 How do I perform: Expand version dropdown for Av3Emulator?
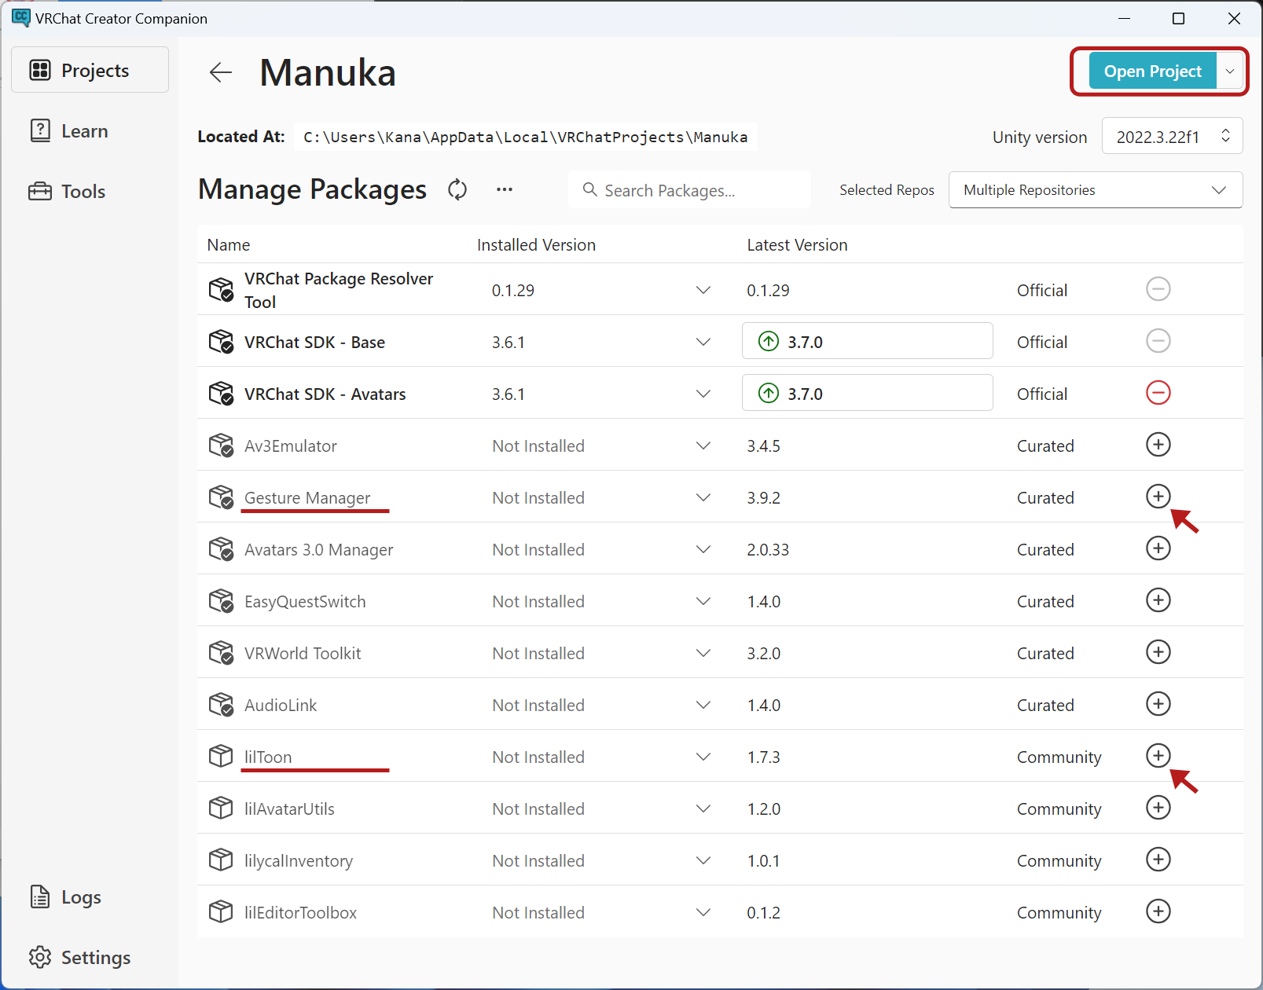703,445
